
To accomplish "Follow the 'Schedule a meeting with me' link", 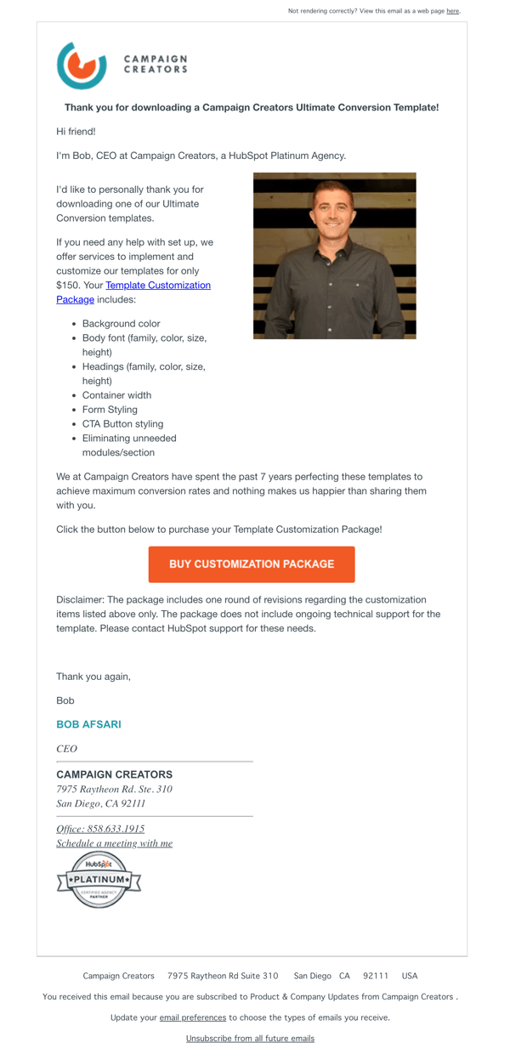I will point(114,843).
